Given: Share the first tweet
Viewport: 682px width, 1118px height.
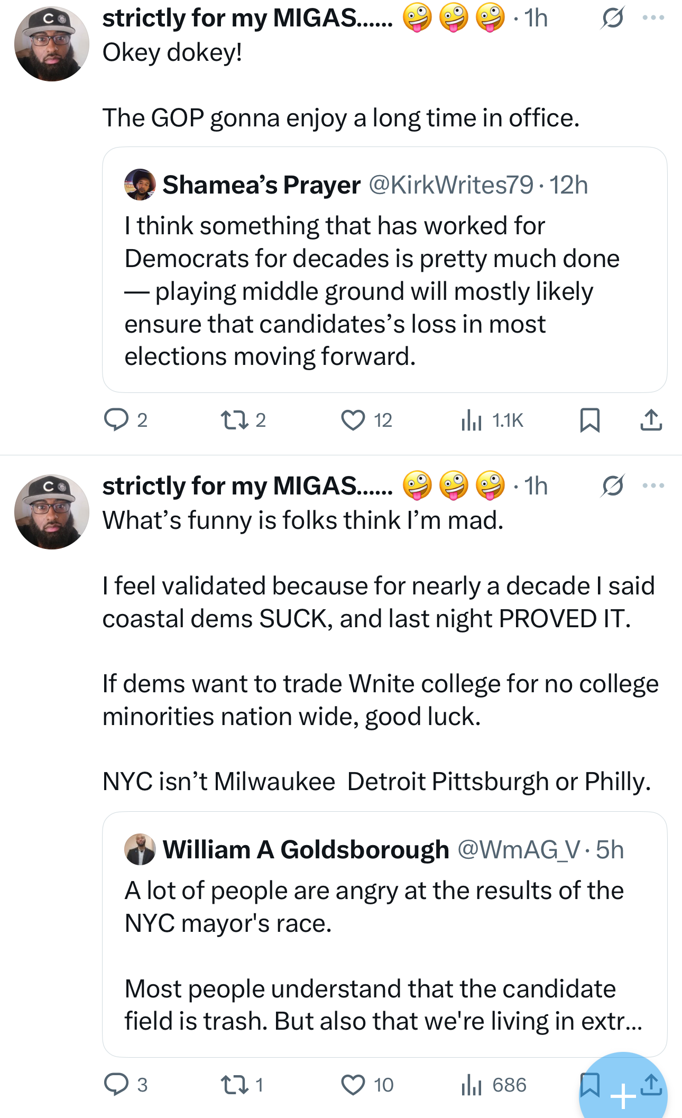Looking at the screenshot, I should [x=651, y=420].
